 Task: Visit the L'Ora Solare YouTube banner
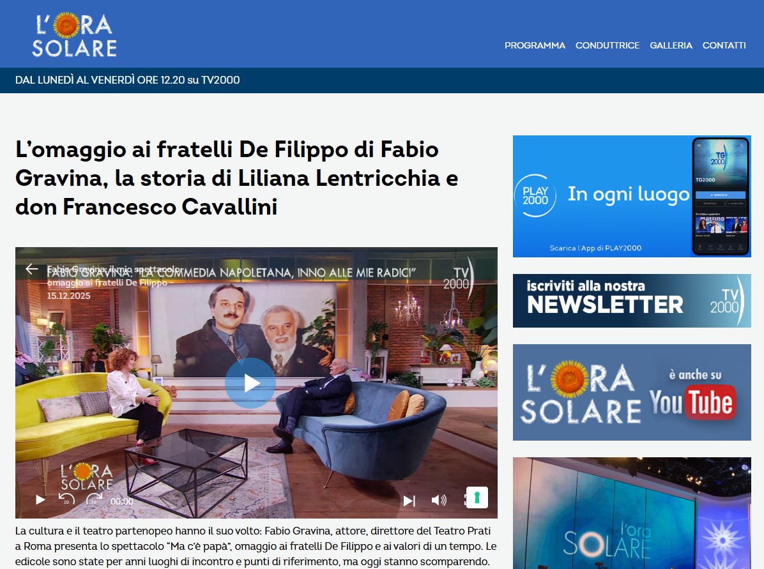[632, 392]
